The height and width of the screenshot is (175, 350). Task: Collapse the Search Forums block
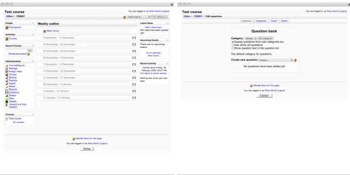(33, 46)
